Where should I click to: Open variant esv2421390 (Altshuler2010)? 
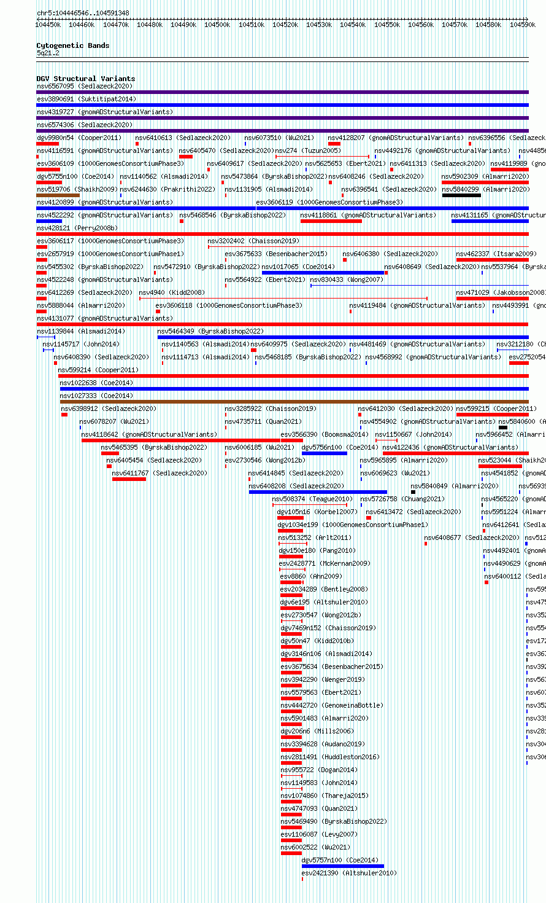tap(350, 874)
